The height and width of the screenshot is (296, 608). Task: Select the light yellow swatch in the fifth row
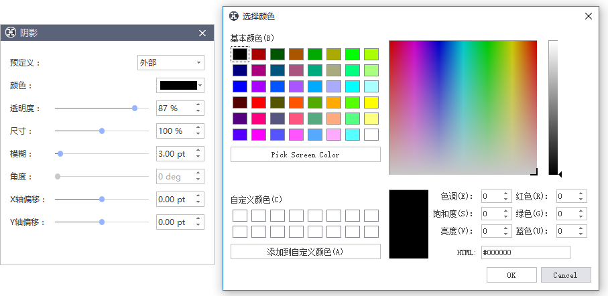pos(371,119)
